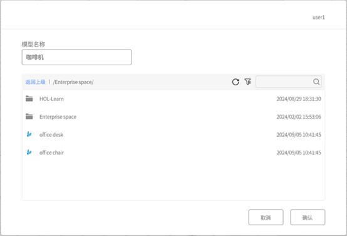Click the office desk model icon
Screen dimensions: 347x236
point(29,134)
